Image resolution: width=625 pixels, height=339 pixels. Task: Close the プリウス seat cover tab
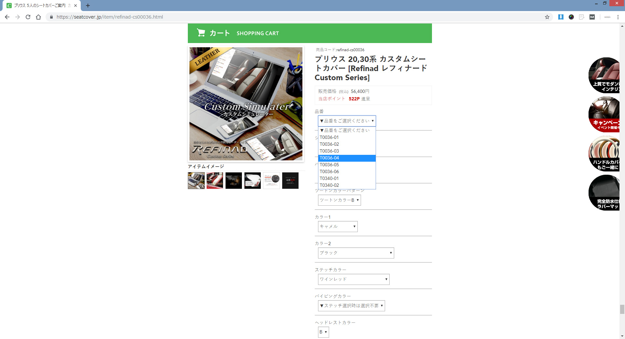(x=76, y=6)
